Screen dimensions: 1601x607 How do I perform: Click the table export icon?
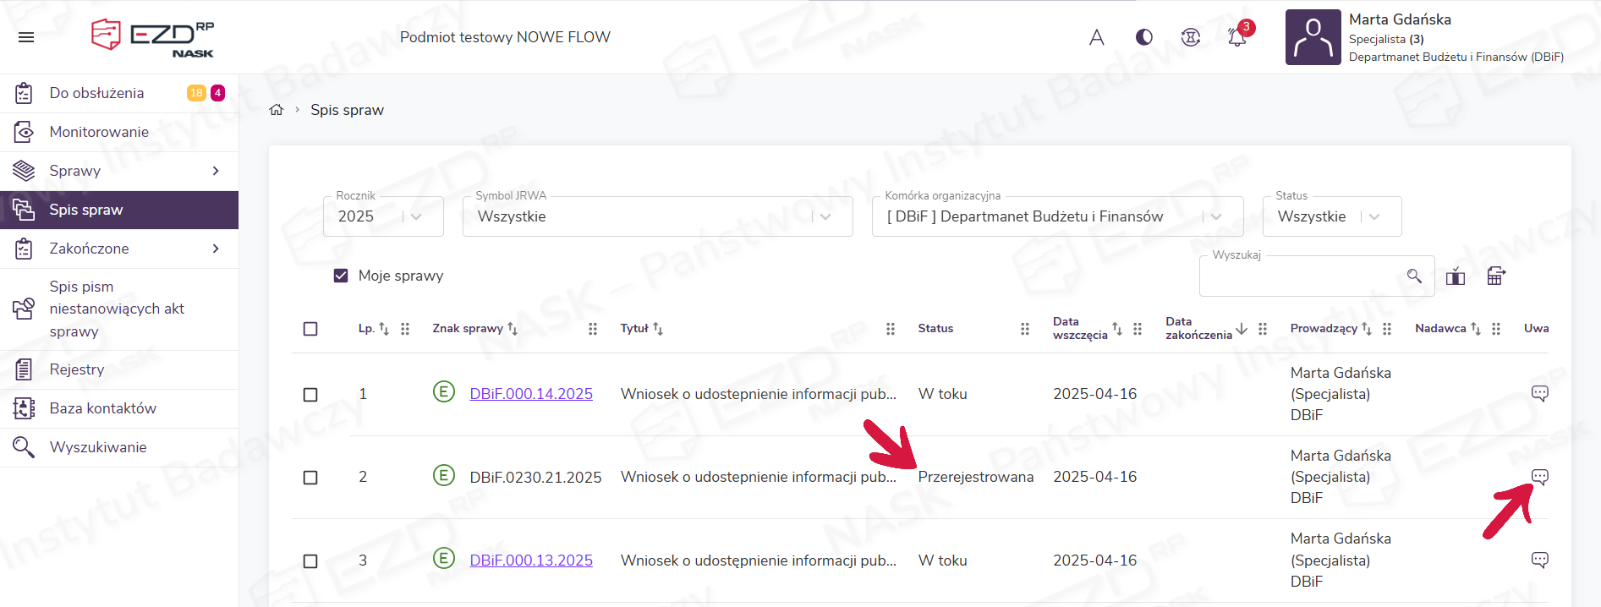1495,276
